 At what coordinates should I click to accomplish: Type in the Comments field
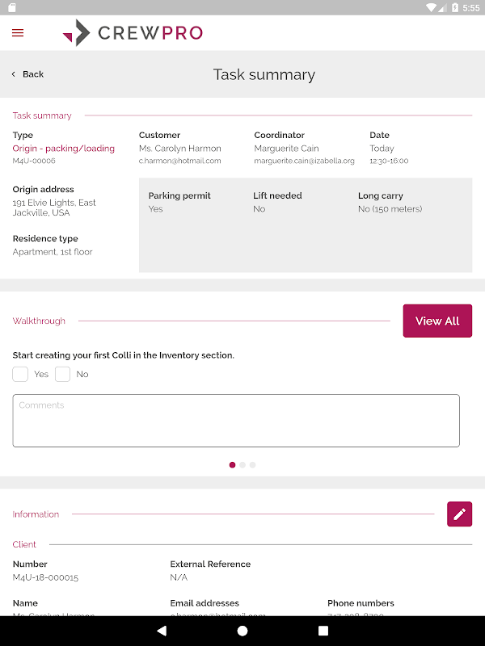coord(236,420)
